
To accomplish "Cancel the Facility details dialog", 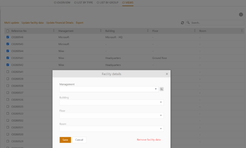I will (79, 140).
